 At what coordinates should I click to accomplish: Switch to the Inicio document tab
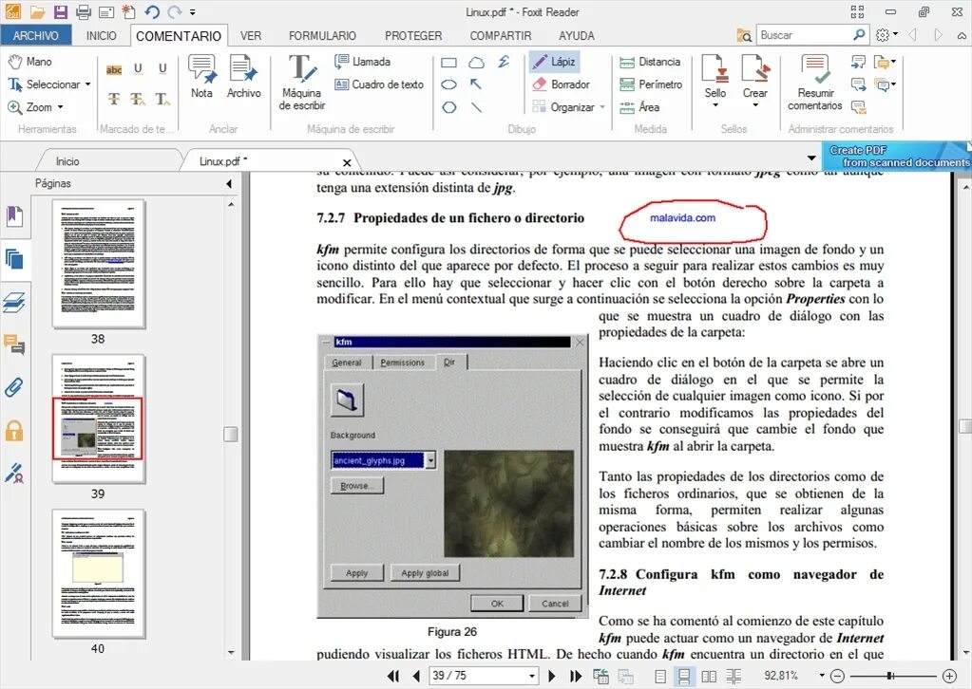pos(67,161)
